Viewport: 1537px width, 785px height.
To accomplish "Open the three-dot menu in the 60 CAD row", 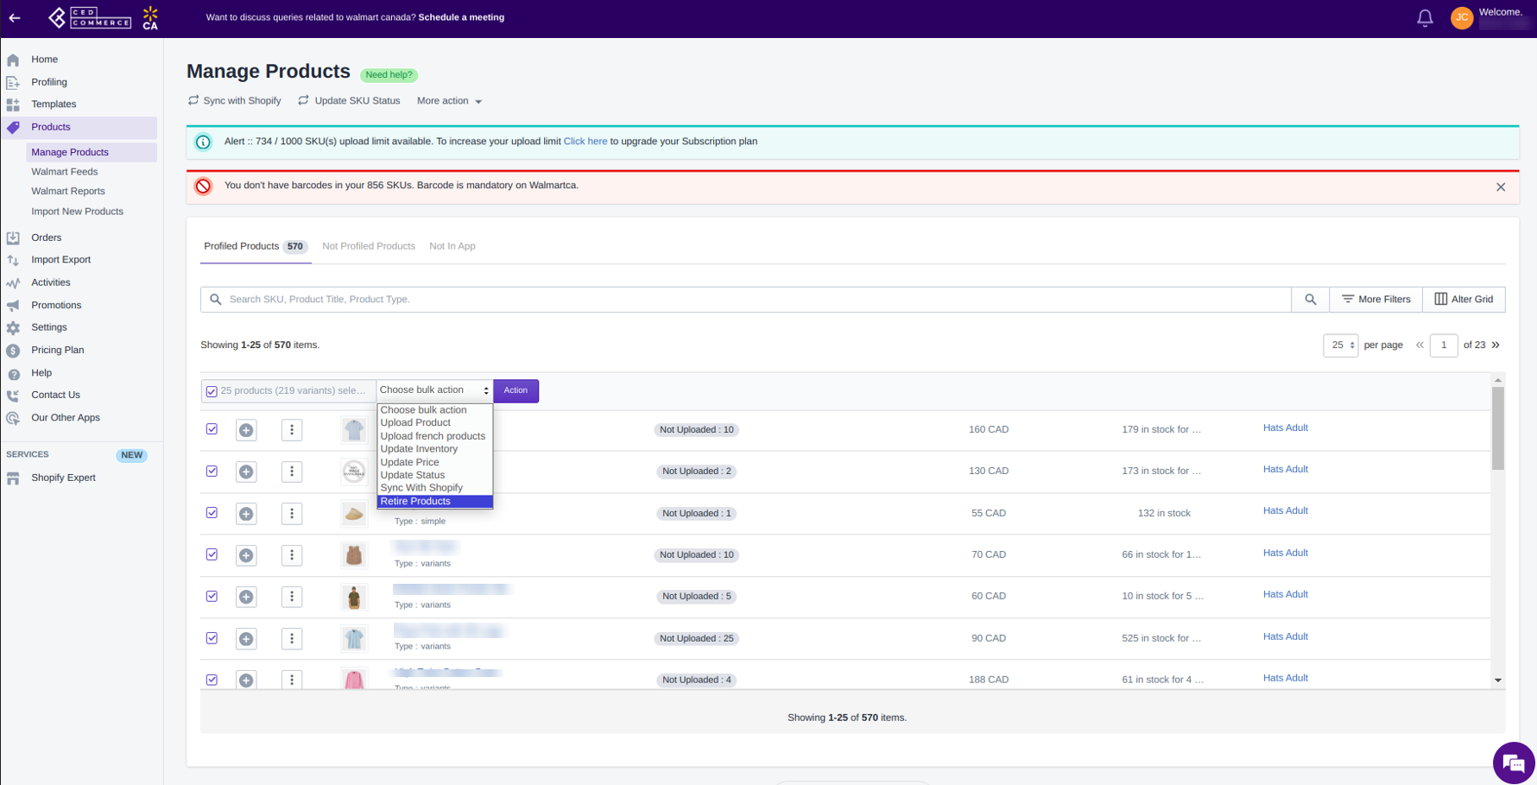I will [x=292, y=597].
